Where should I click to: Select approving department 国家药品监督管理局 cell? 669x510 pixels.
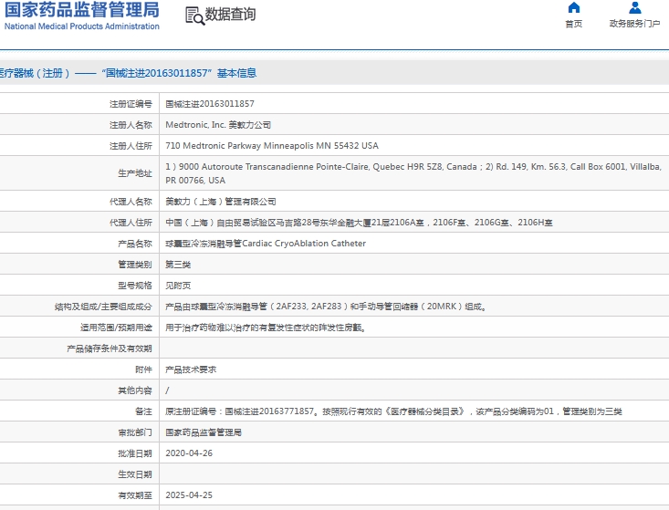pos(204,432)
